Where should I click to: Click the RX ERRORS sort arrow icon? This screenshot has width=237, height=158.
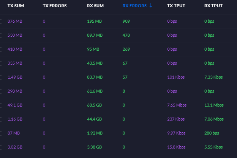[151, 6]
